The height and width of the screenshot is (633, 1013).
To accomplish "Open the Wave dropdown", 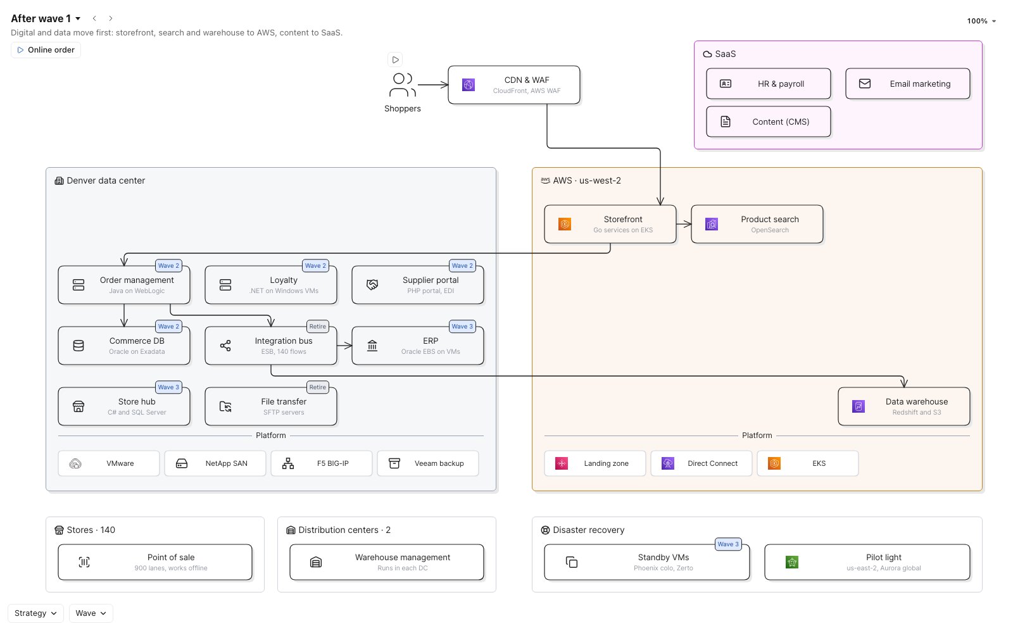I will coord(91,613).
